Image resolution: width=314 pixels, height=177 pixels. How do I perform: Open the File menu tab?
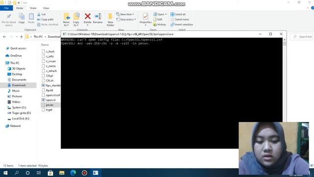[6, 8]
